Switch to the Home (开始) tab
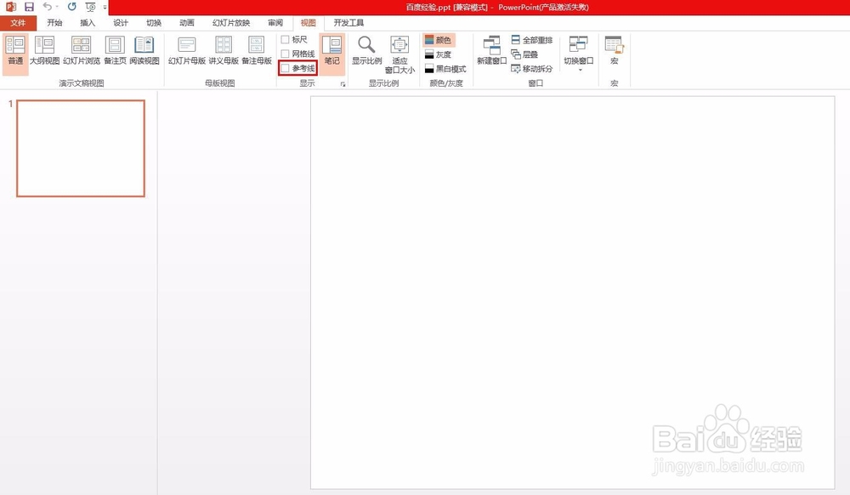The height and width of the screenshot is (495, 850). click(x=54, y=23)
